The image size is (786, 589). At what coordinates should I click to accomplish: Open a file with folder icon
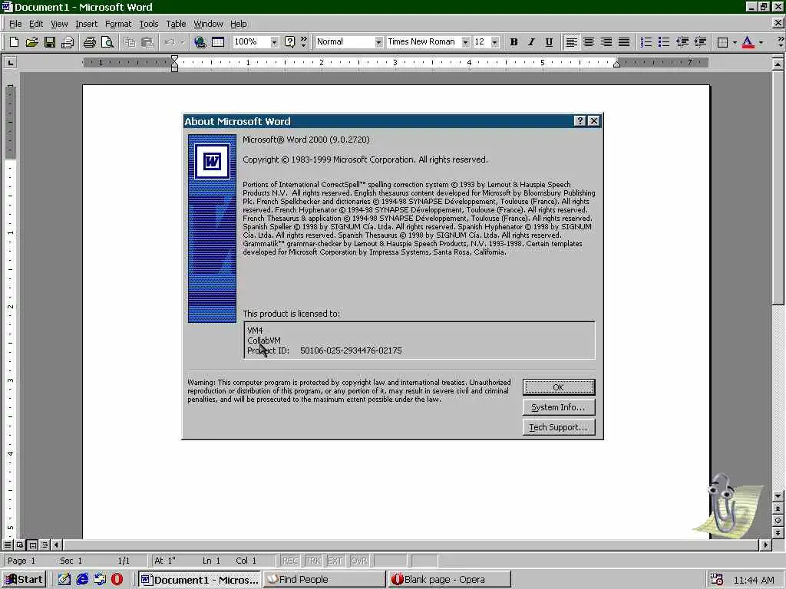click(x=31, y=42)
